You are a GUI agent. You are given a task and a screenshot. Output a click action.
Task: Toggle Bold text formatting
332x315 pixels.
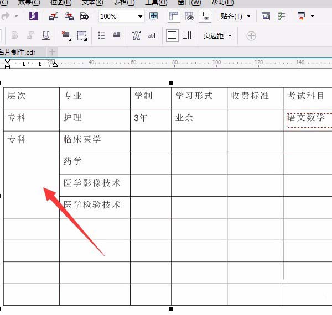tap(14, 35)
